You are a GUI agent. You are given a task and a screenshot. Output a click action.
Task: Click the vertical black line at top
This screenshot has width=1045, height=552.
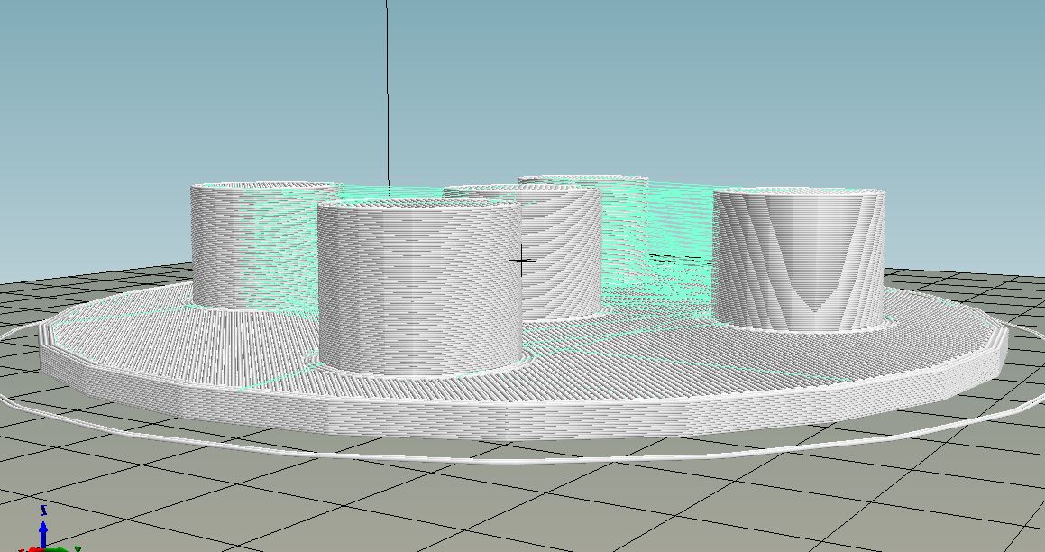(x=388, y=90)
